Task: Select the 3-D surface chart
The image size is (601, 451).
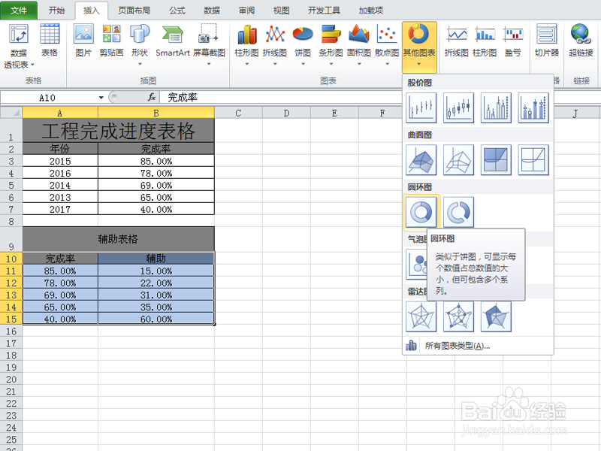Action: (421, 160)
